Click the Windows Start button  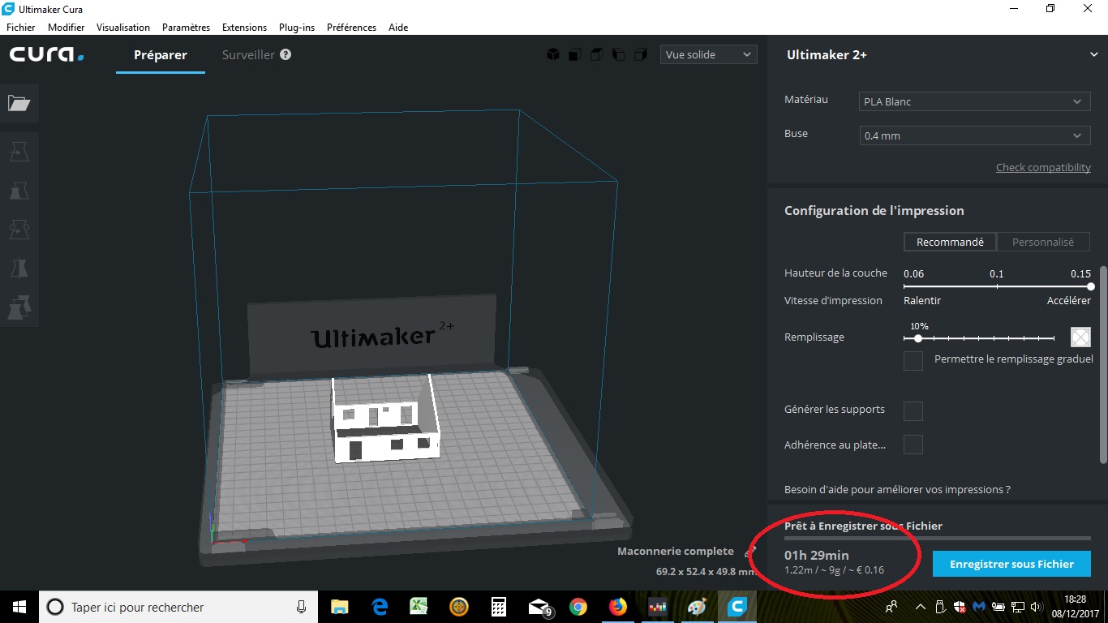coord(19,607)
